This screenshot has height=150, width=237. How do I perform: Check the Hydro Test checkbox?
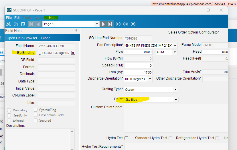tap(127, 138)
